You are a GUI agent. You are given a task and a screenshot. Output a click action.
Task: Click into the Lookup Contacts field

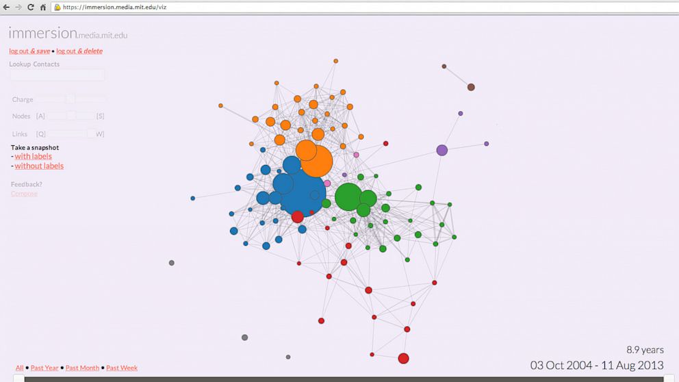click(x=57, y=75)
